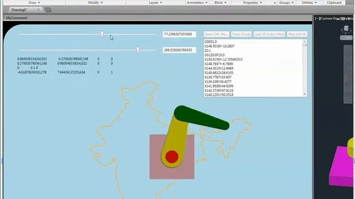Click the yellow robot arm link
Image resolution: width=355 pixels, height=199 pixels.
175,140
